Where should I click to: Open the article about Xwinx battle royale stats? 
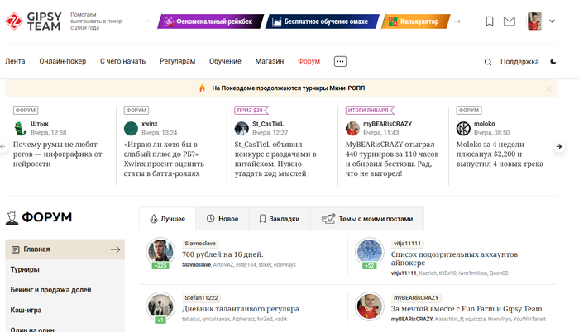pos(164,159)
